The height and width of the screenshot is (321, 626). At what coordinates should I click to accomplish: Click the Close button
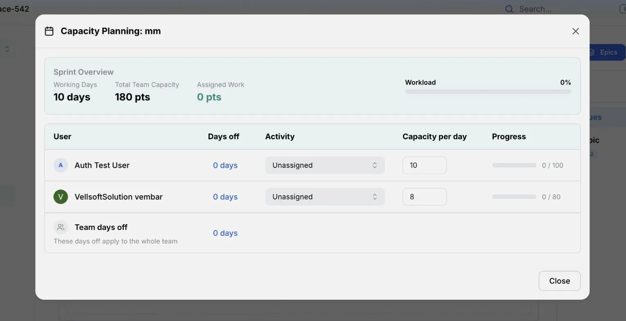coord(559,281)
